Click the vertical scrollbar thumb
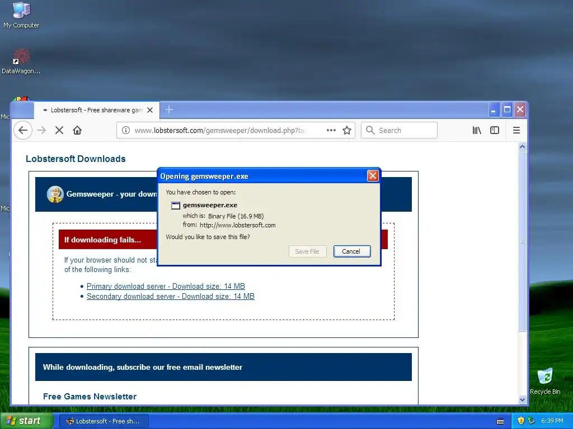 point(522,241)
